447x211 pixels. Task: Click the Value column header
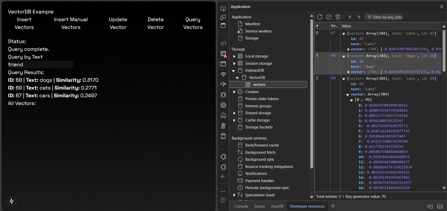(391, 26)
